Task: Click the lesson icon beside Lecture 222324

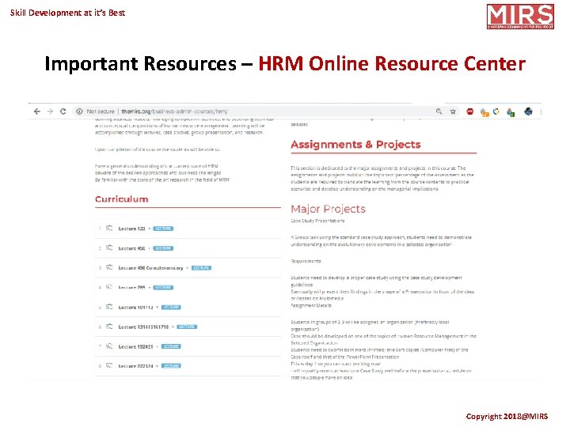Action: (x=109, y=365)
